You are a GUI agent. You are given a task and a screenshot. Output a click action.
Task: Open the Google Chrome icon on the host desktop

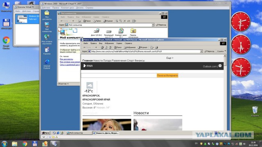6,43
